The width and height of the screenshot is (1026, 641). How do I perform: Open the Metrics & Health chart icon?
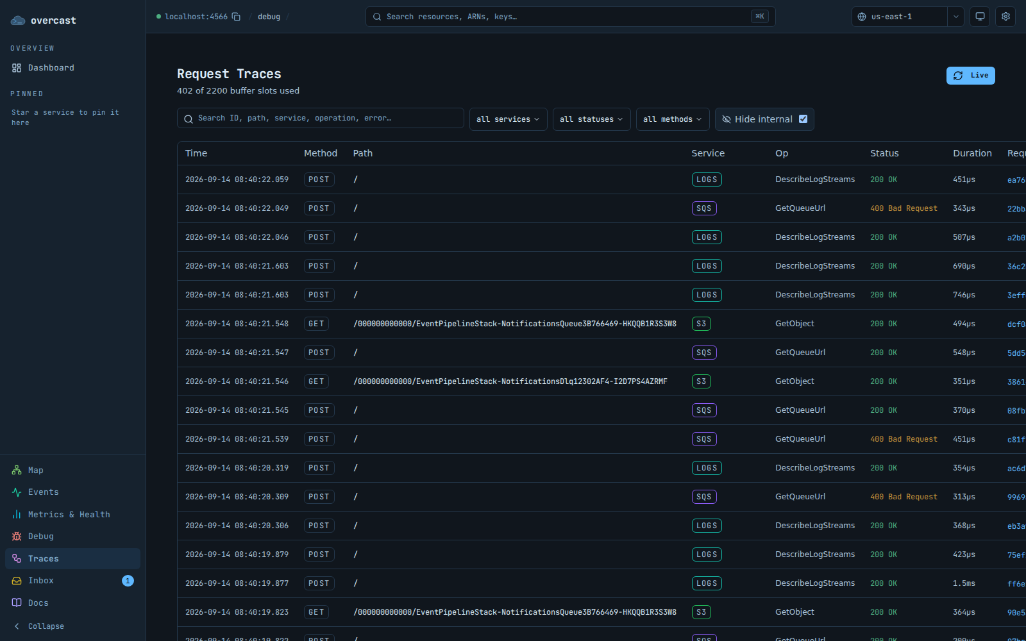tap(17, 515)
